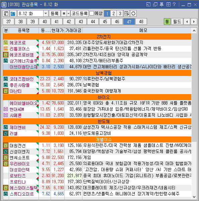Select view mode 2 button
The height and width of the screenshot is (201, 199).
click(114, 13)
